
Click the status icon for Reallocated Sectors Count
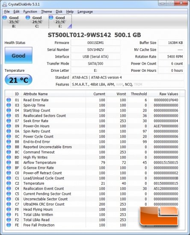9,115
